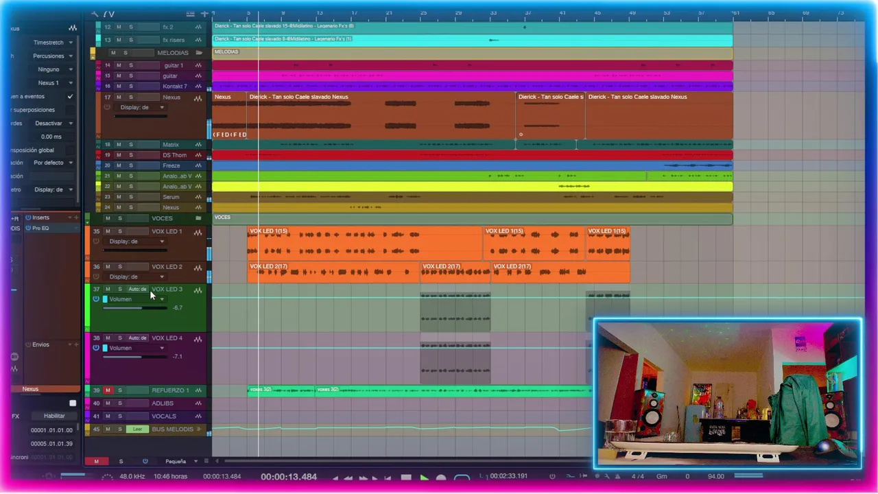Solo the Serum track

tap(130, 197)
